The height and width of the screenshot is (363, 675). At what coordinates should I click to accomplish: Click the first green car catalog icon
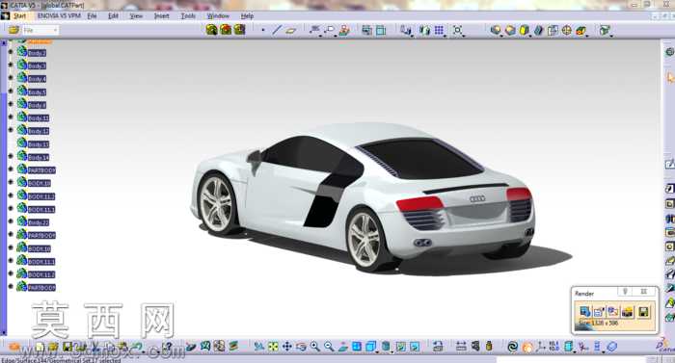pos(211,30)
